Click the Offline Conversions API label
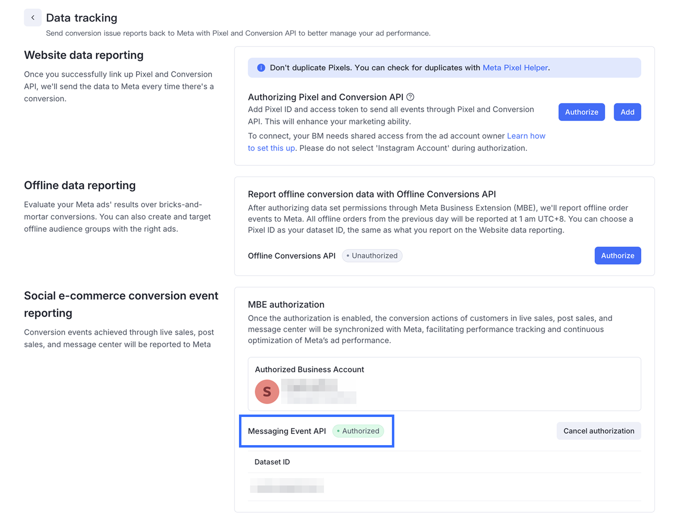This screenshot has height=520, width=684. 292,256
